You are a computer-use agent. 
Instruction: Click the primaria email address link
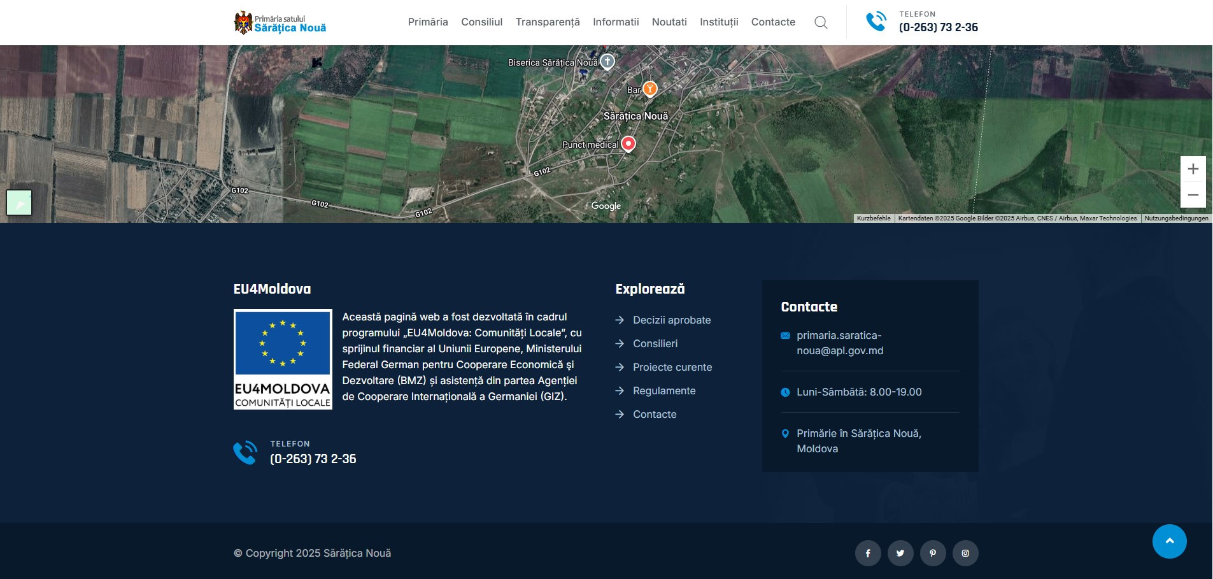pos(839,343)
